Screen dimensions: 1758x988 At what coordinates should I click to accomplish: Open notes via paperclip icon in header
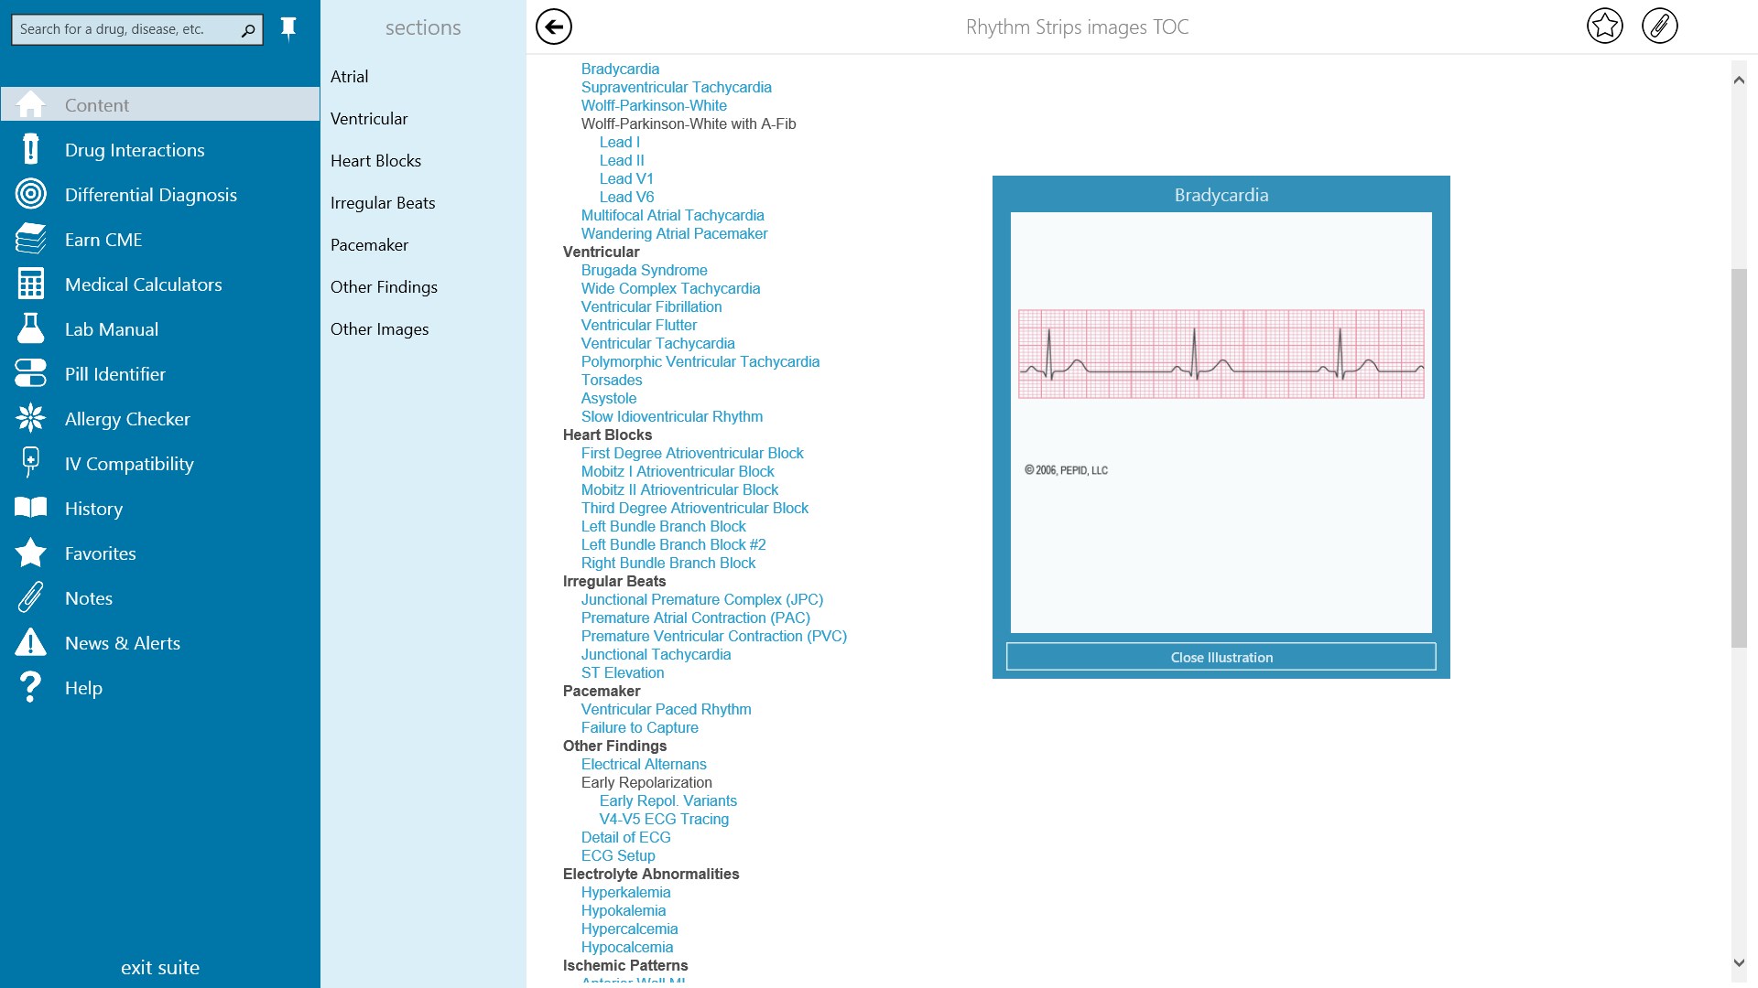(x=1659, y=27)
